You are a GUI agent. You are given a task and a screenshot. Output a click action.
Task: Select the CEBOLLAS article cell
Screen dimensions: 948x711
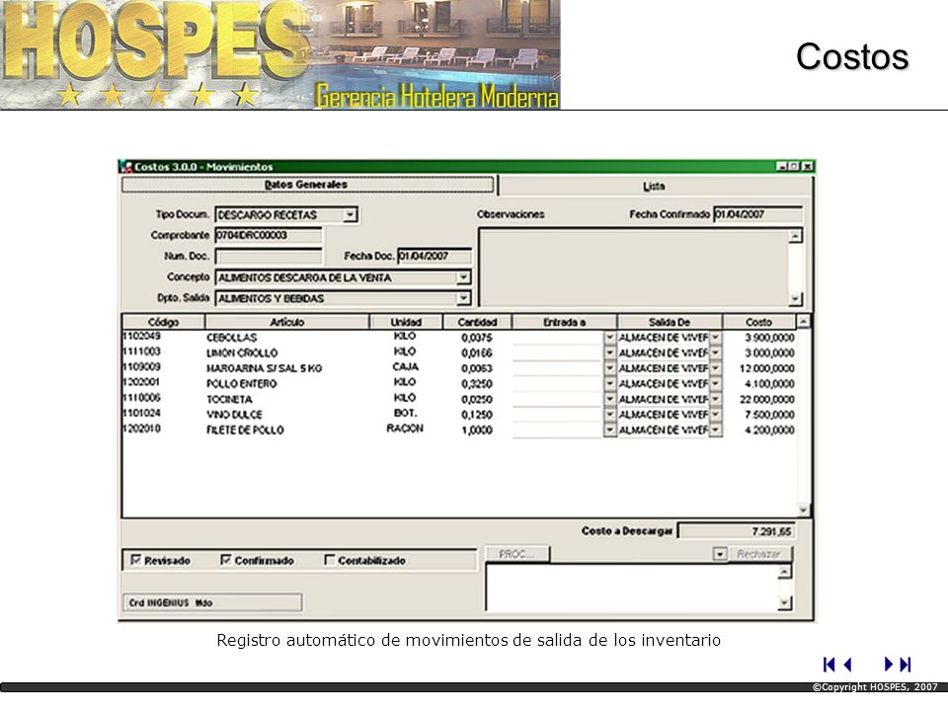231,338
